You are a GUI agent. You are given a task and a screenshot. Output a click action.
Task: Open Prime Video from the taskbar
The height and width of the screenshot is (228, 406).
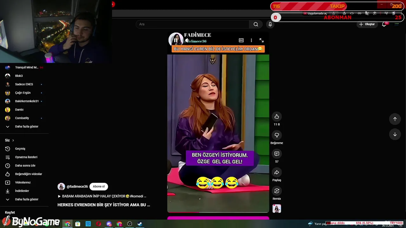tap(88, 224)
